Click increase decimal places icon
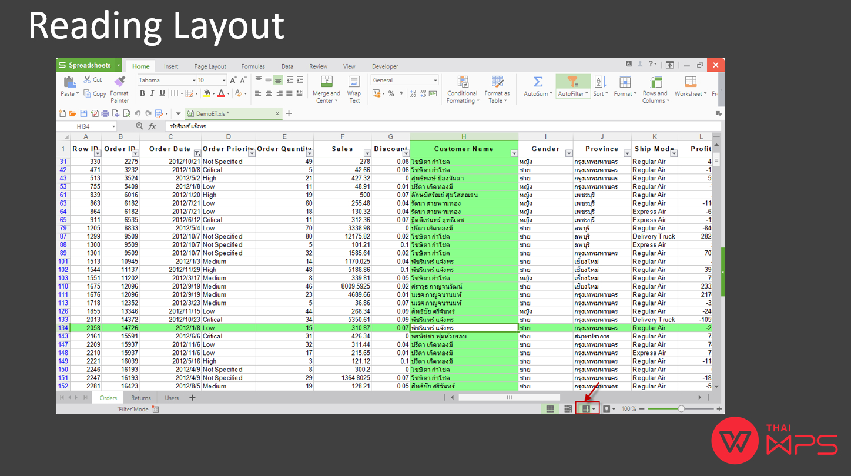This screenshot has width=851, height=476. [x=413, y=93]
